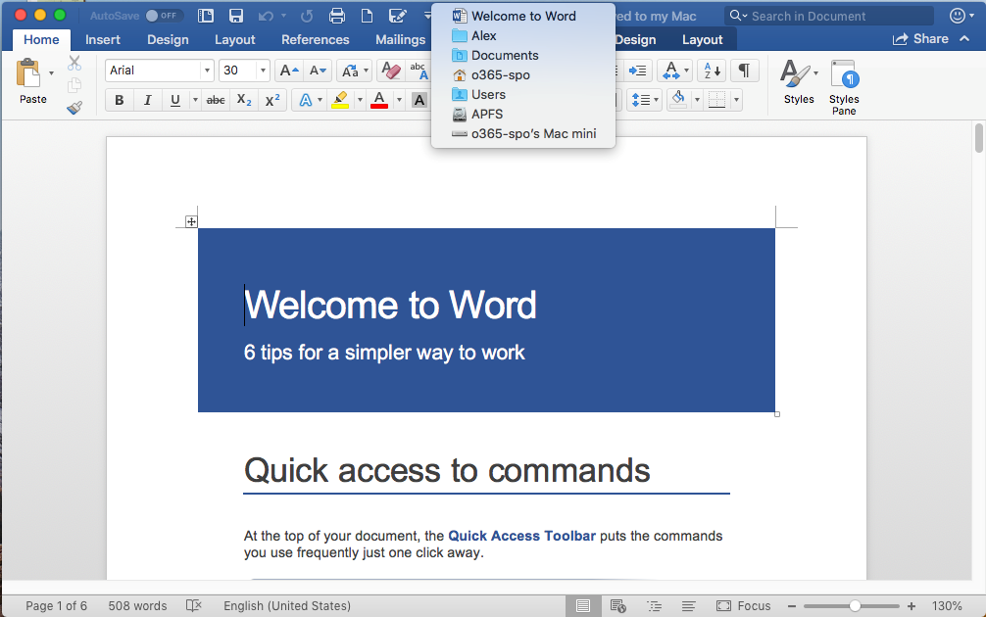Open the Mailings tab
The height and width of the screenshot is (617, 986).
pos(401,39)
